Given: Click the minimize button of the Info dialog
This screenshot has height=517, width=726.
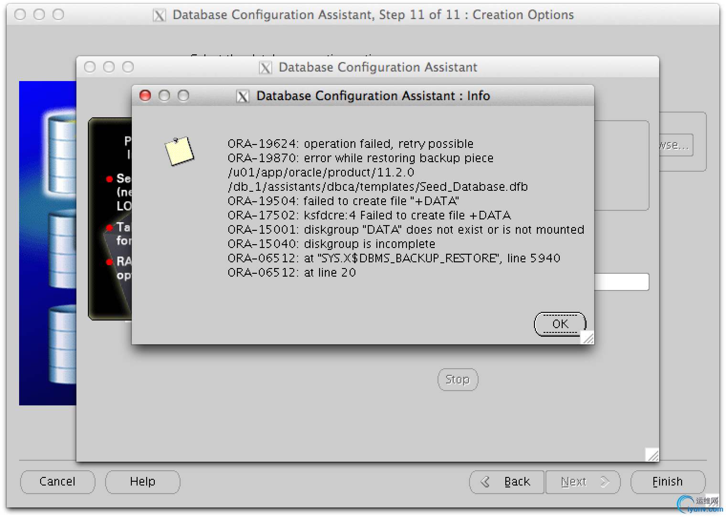Looking at the screenshot, I should click(x=164, y=96).
